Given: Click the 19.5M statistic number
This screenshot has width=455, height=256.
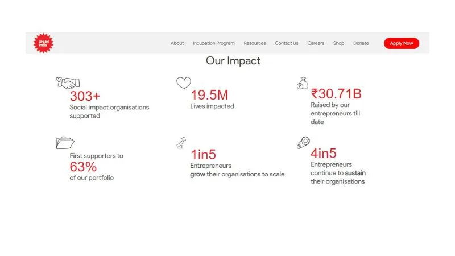Looking at the screenshot, I should 209,95.
